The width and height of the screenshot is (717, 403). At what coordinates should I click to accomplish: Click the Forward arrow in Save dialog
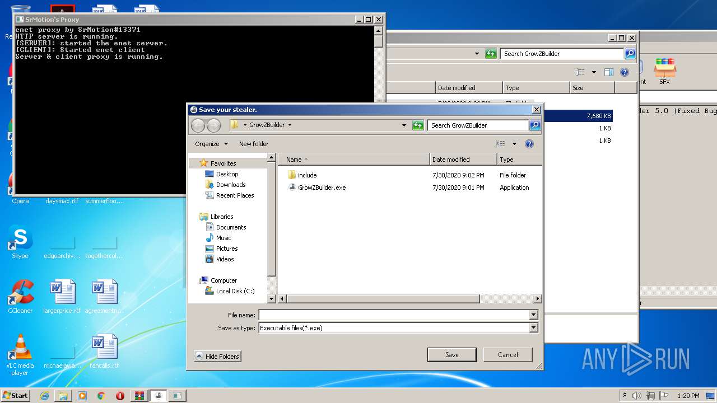[x=213, y=125]
